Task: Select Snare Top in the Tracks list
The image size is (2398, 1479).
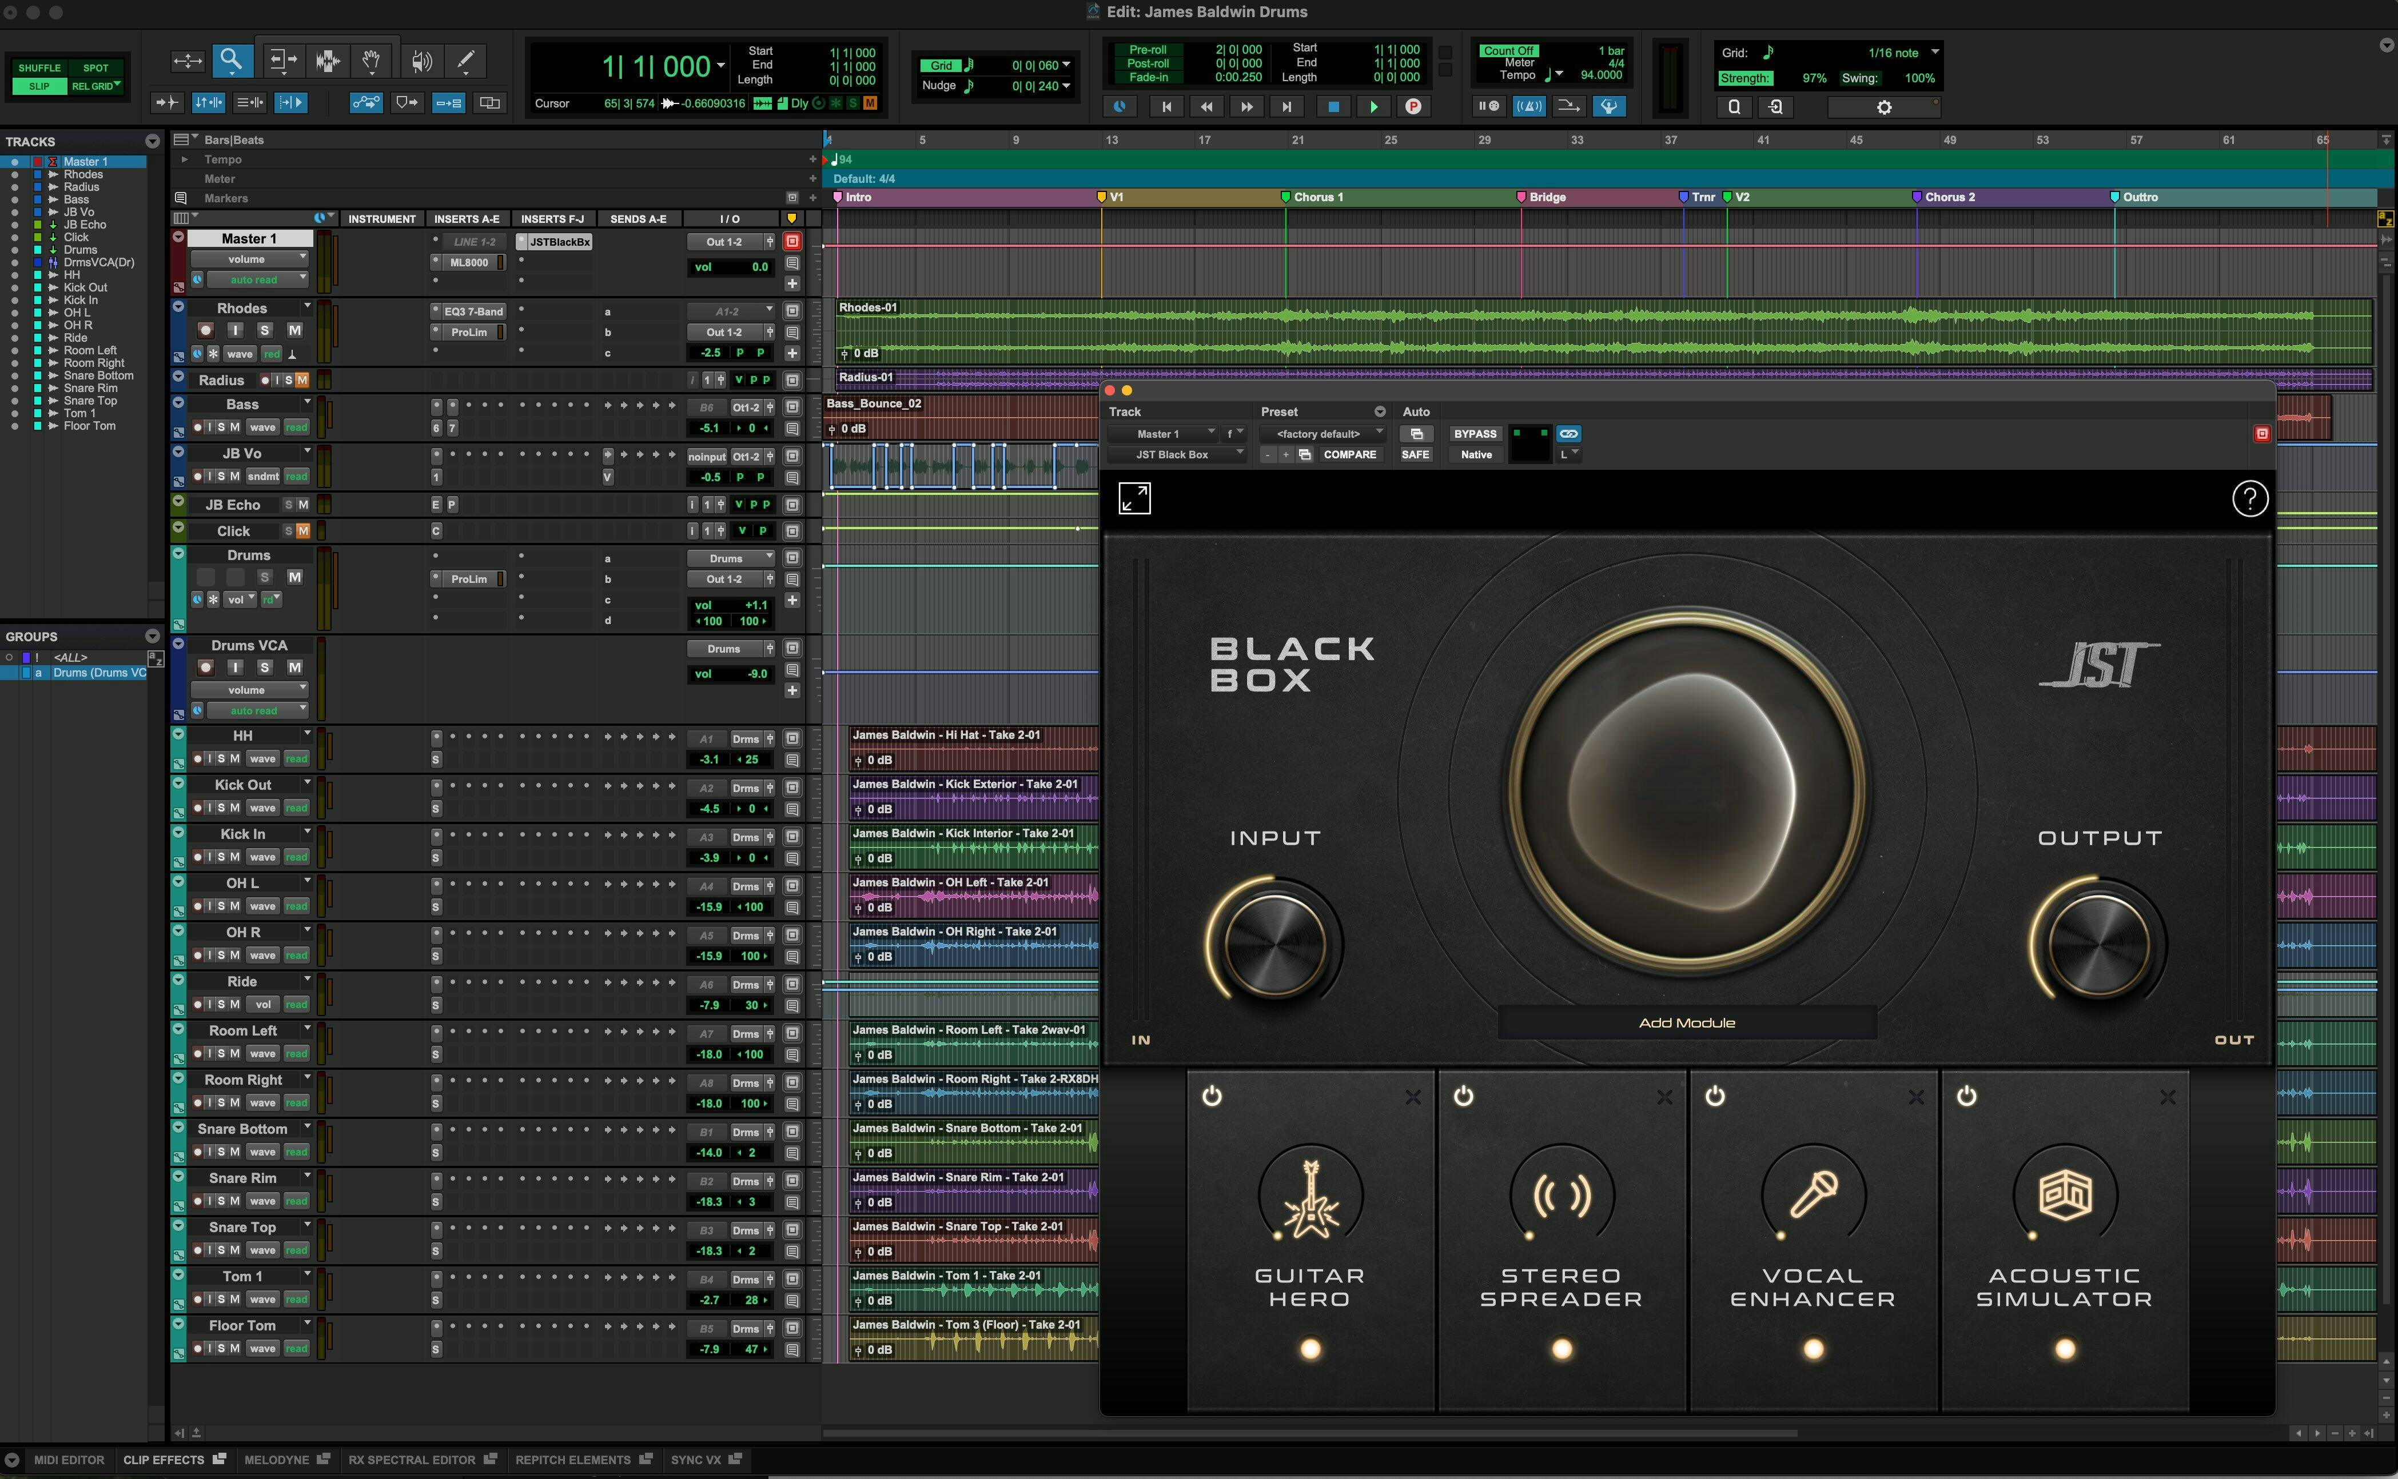Action: click(90, 401)
